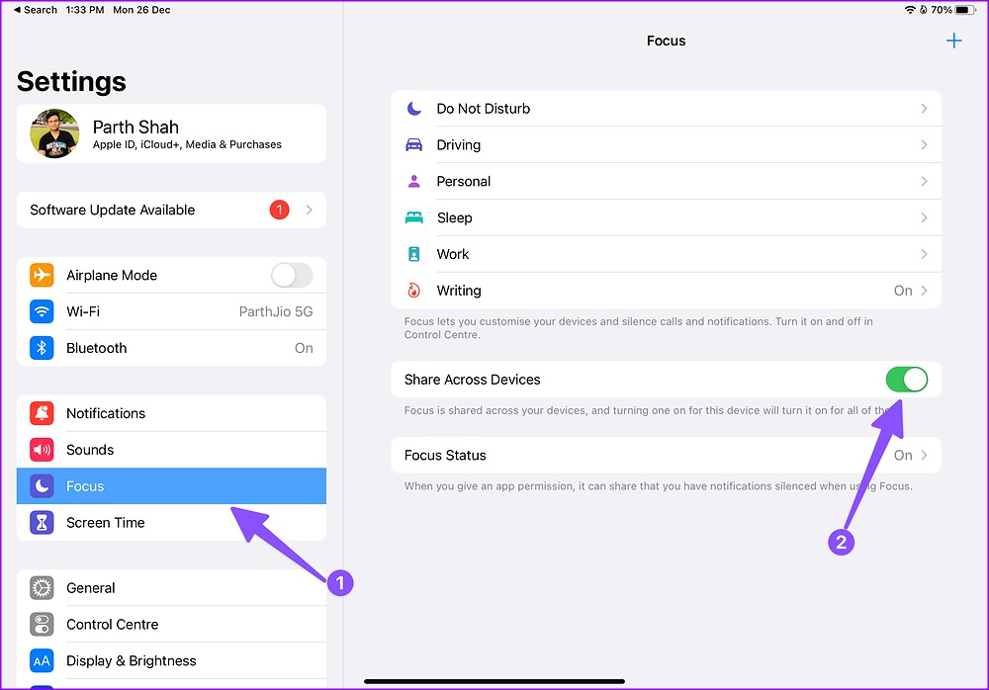Viewport: 989px width, 690px height.
Task: Open Personal focus chevron
Action: click(x=924, y=182)
